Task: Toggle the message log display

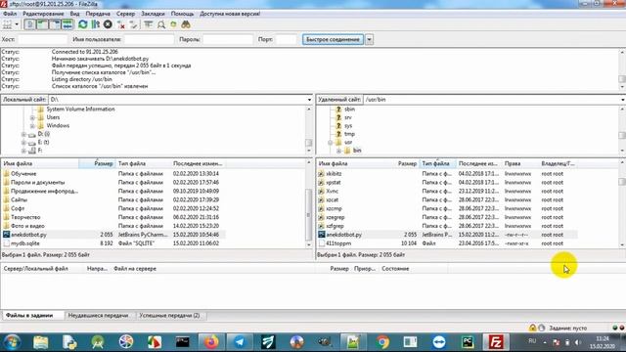Action: click(x=29, y=24)
